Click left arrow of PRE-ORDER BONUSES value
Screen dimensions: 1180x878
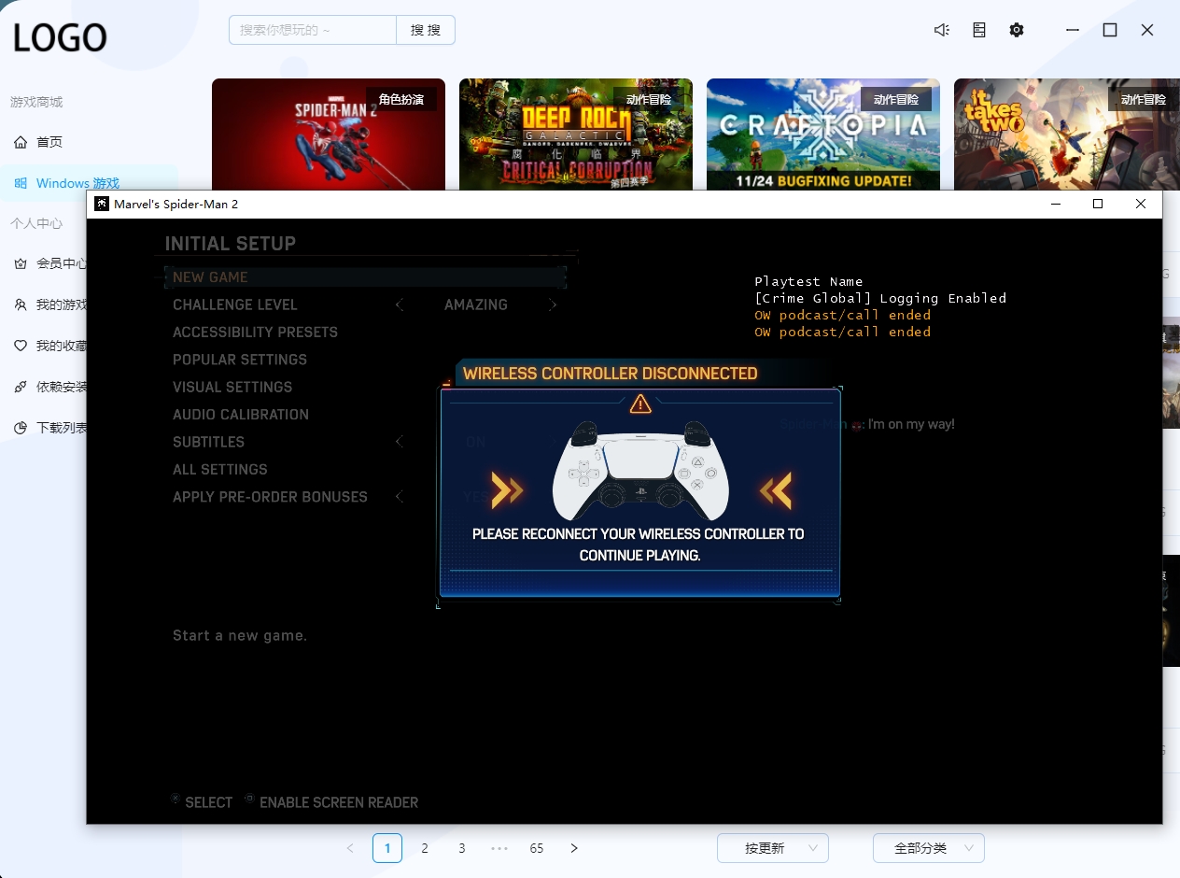point(400,497)
